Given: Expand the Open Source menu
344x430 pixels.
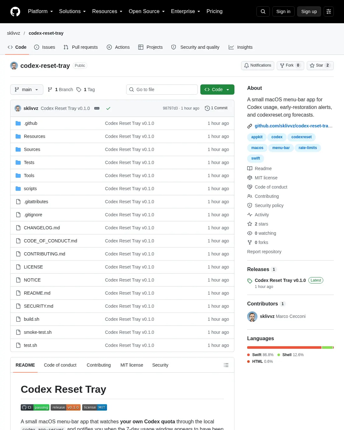Looking at the screenshot, I should pyautogui.click(x=147, y=11).
